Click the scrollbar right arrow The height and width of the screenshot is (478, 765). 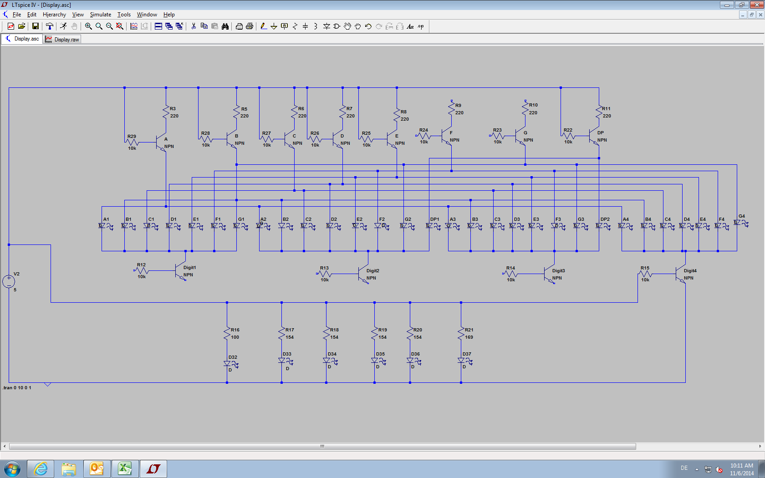click(760, 447)
